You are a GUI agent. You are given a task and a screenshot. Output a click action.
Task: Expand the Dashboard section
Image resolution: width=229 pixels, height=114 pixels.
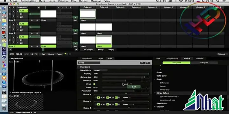[78, 67]
